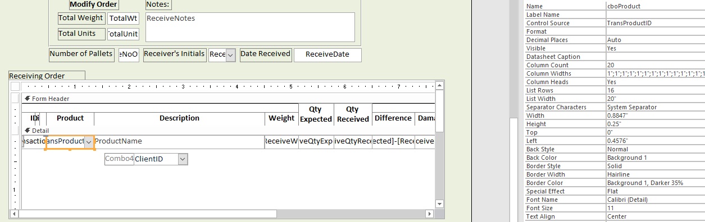Click the subform horizontal scrollbar thumb
Screen dimensions: 705x222
pos(148,214)
